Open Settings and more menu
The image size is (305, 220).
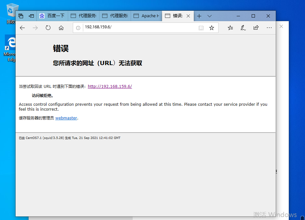coord(269,28)
